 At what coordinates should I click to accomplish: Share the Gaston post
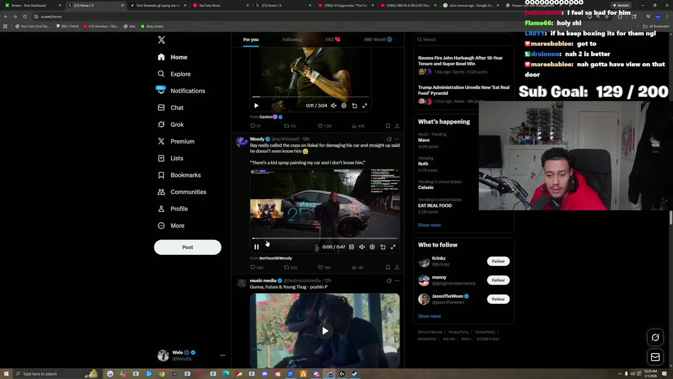(x=397, y=126)
